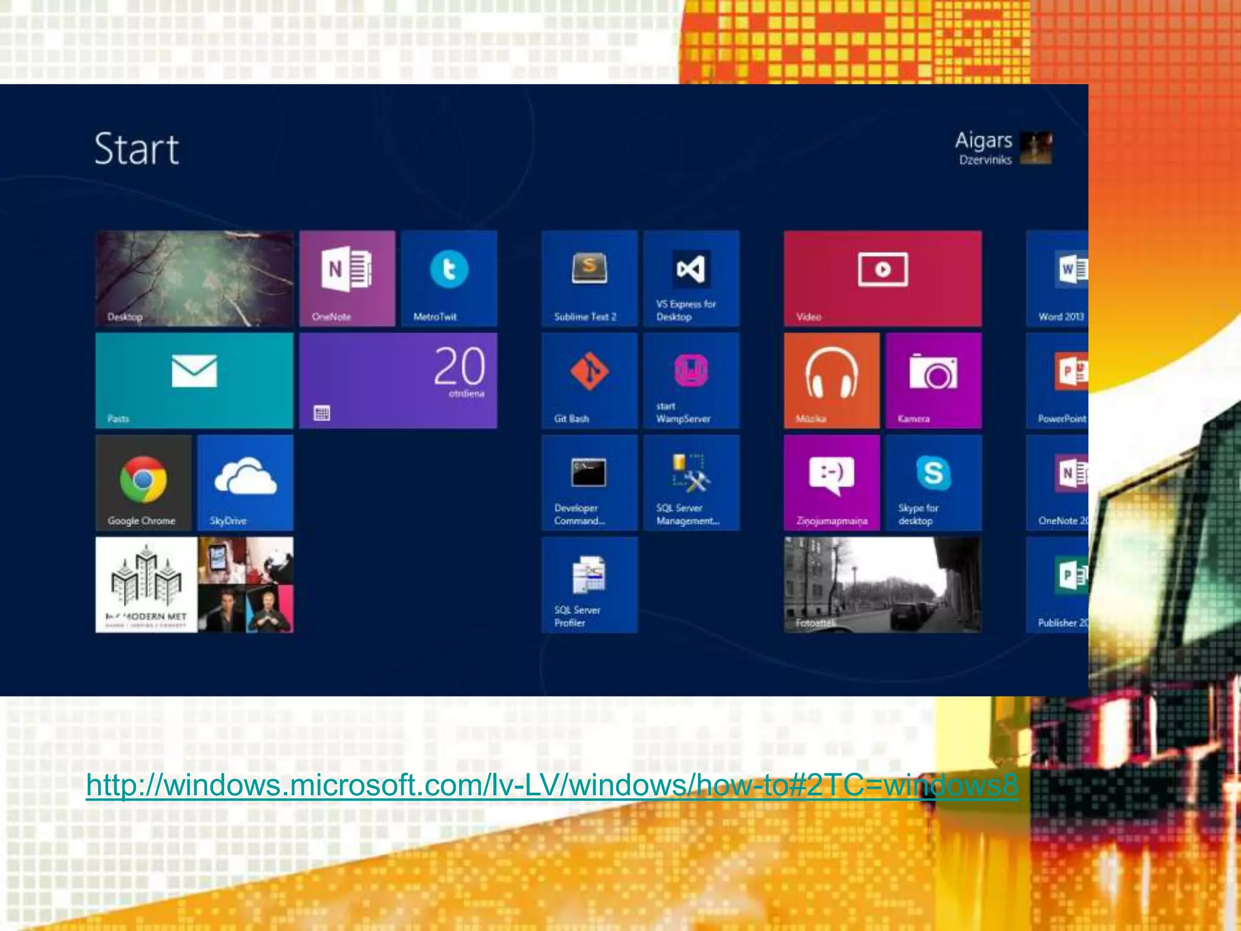The width and height of the screenshot is (1241, 931).
Task: Launch PowerPoint tile
Action: pyautogui.click(x=1057, y=380)
